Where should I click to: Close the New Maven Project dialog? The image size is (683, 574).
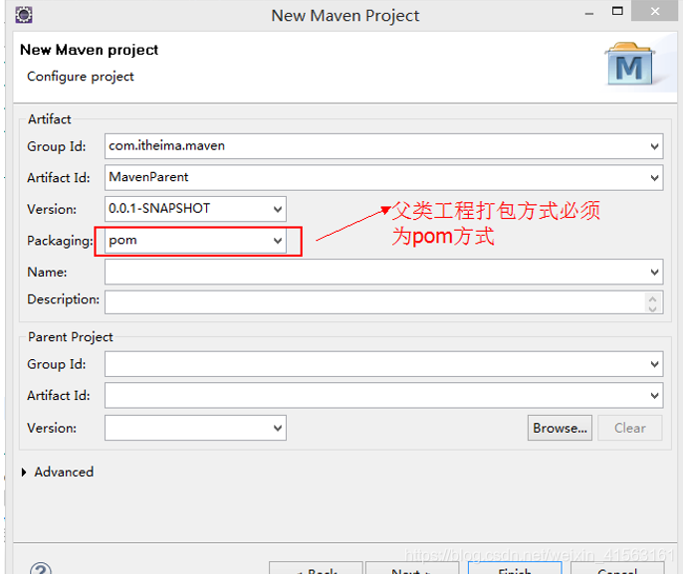[655, 11]
